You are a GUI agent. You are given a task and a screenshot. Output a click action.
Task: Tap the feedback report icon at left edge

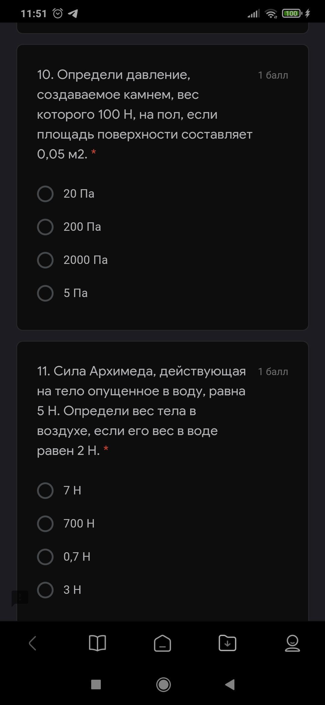(20, 598)
